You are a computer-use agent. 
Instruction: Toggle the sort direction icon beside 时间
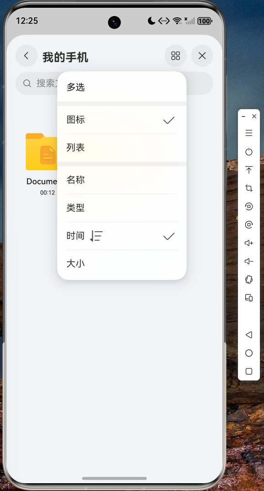pos(96,236)
